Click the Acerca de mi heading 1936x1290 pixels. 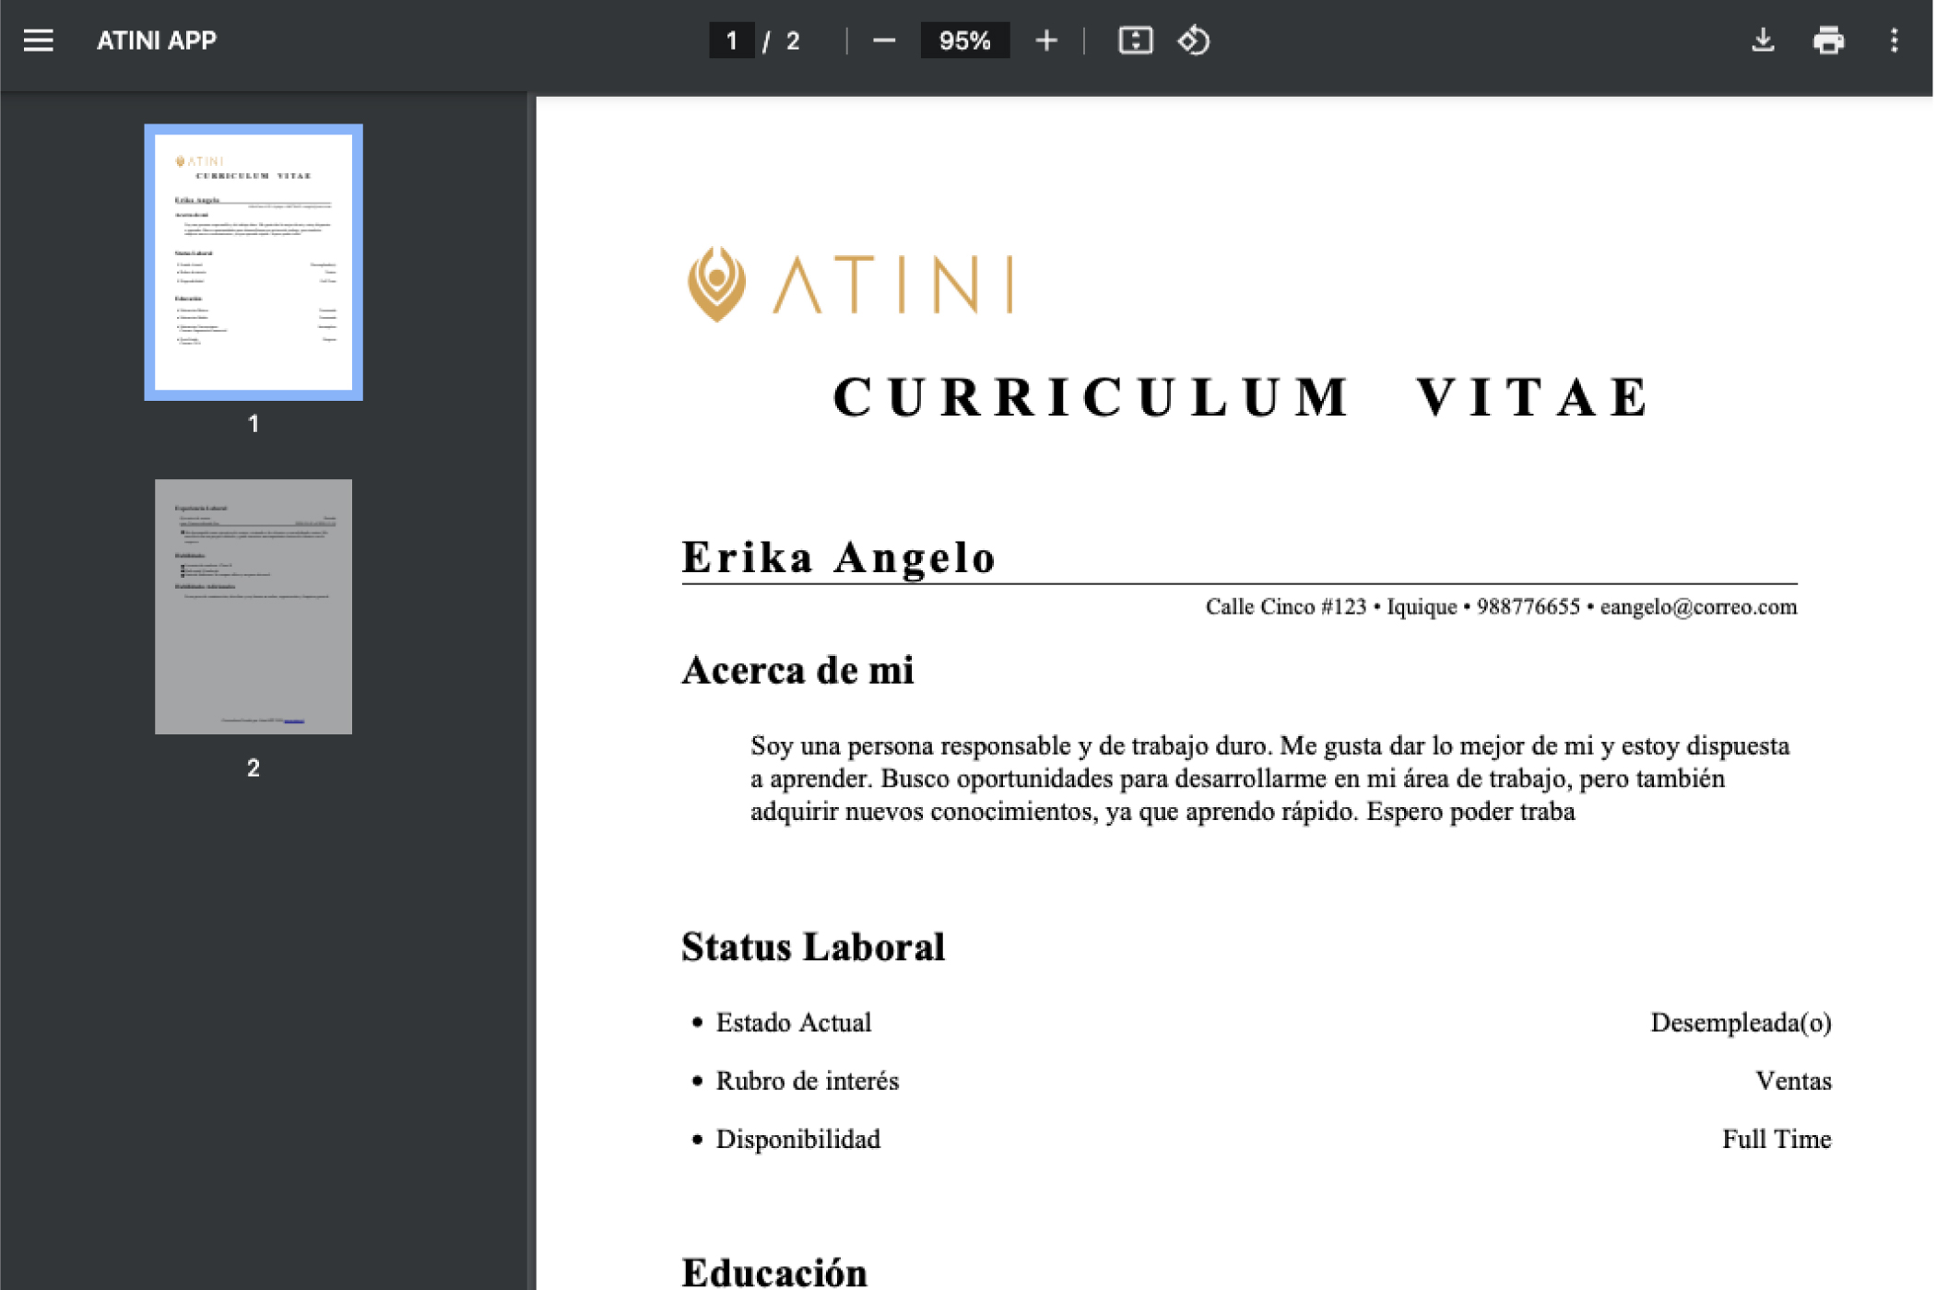(797, 670)
